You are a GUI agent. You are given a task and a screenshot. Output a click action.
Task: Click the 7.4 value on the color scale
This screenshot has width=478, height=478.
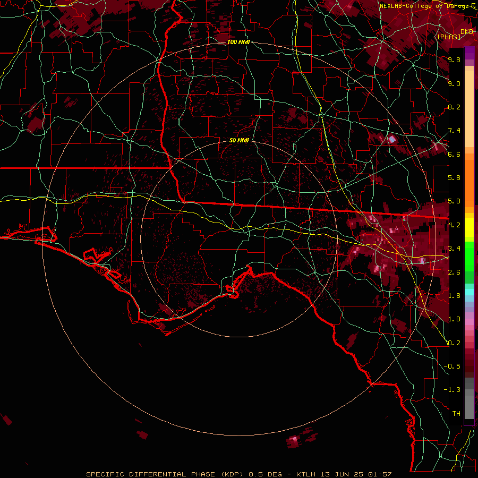454,131
